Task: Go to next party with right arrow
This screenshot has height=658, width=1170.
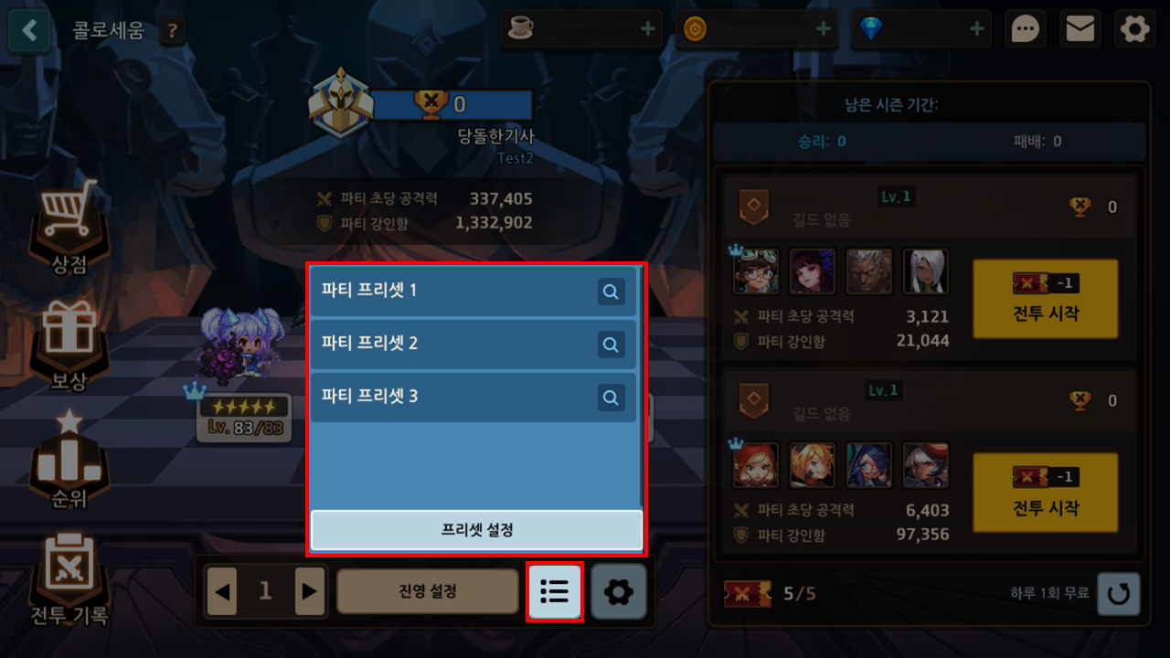Action: (310, 591)
